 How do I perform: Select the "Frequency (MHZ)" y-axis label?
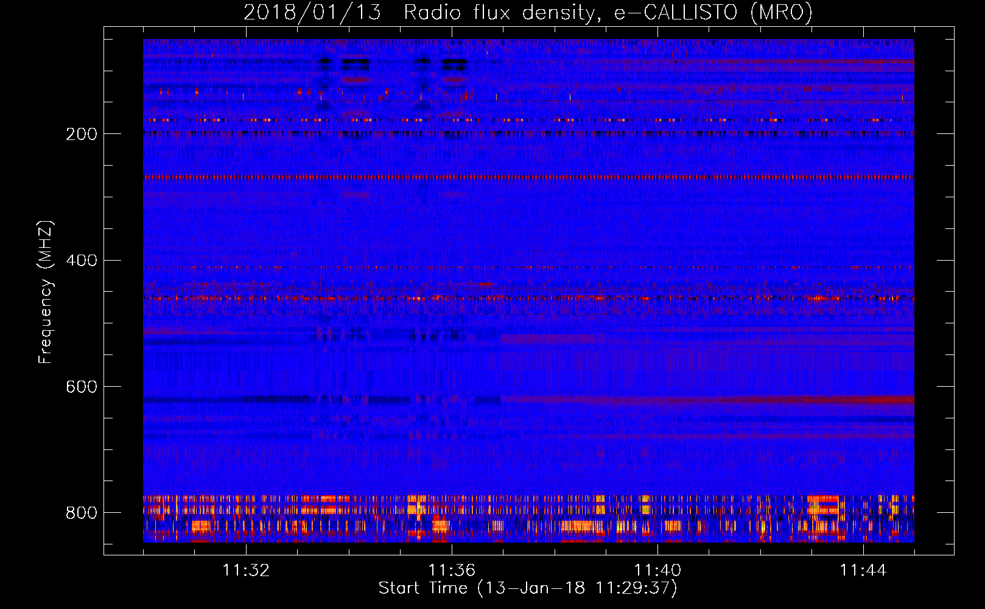point(46,292)
